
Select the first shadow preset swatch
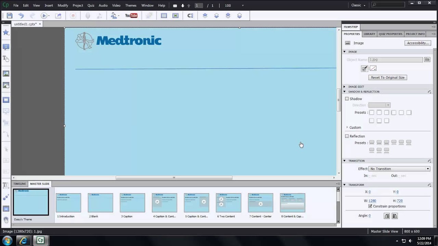[x=372, y=112]
